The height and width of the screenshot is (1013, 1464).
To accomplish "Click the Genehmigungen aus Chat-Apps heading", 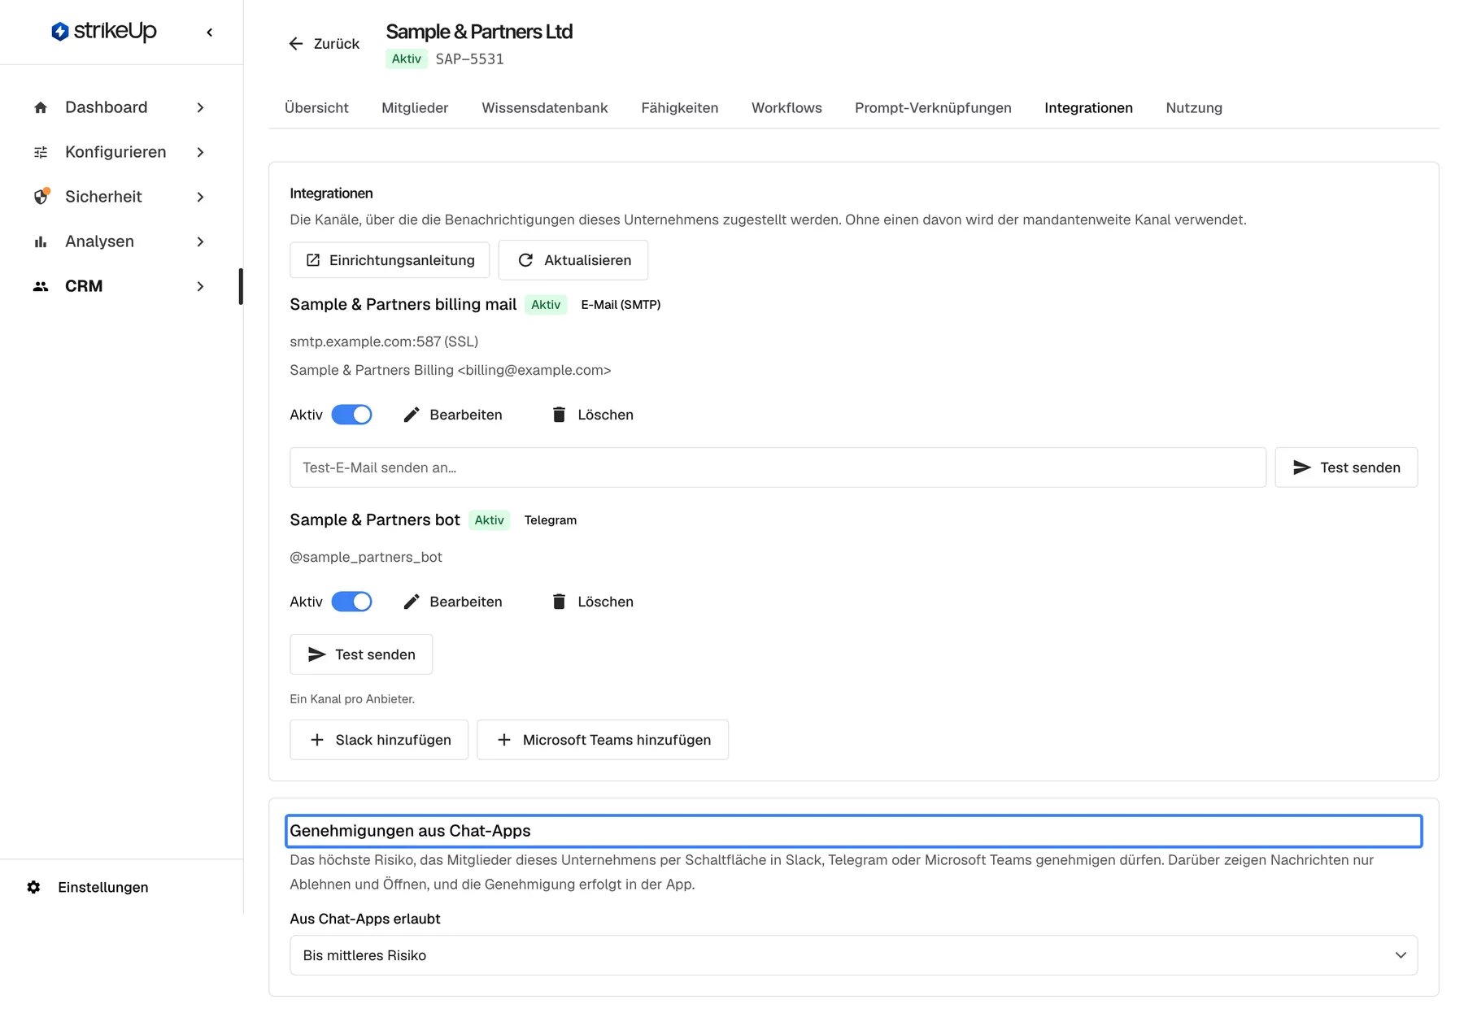I will (410, 831).
